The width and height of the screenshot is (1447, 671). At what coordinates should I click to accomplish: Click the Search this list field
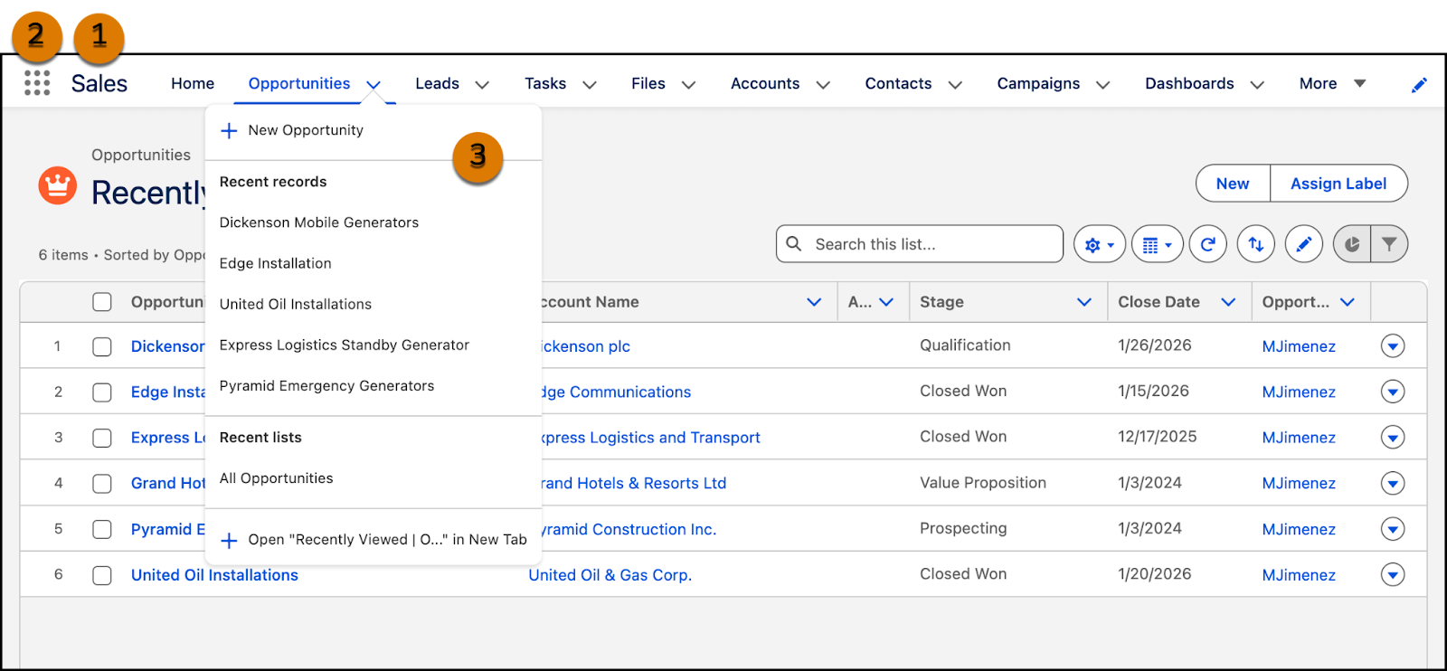click(932, 244)
